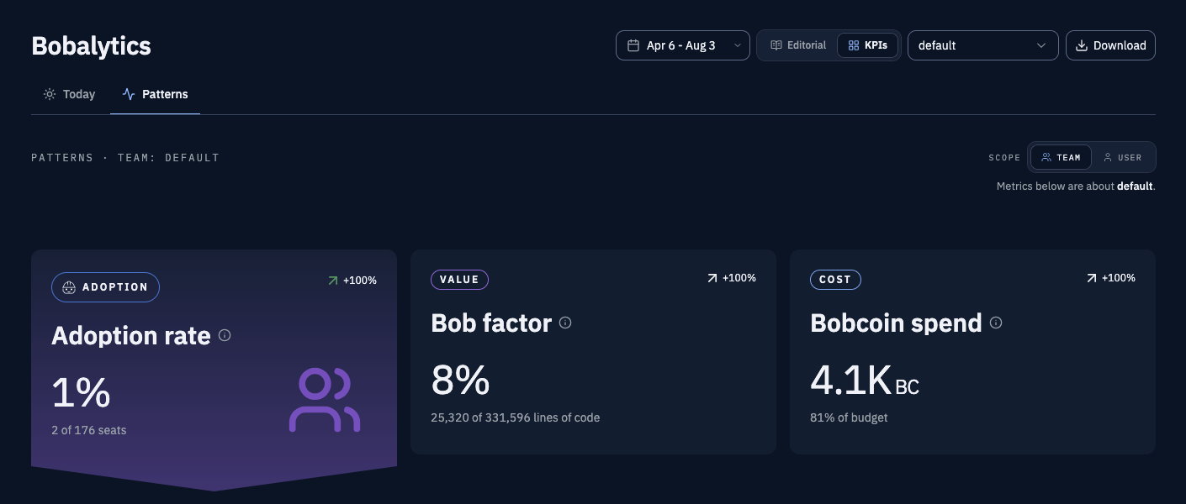Click the info icon beside Bob factor

pyautogui.click(x=565, y=323)
